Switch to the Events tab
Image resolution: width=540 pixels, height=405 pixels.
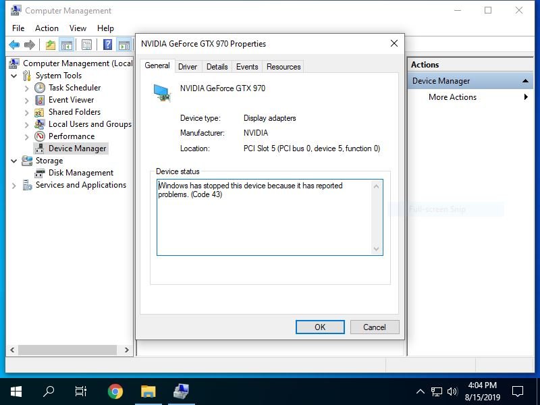247,67
